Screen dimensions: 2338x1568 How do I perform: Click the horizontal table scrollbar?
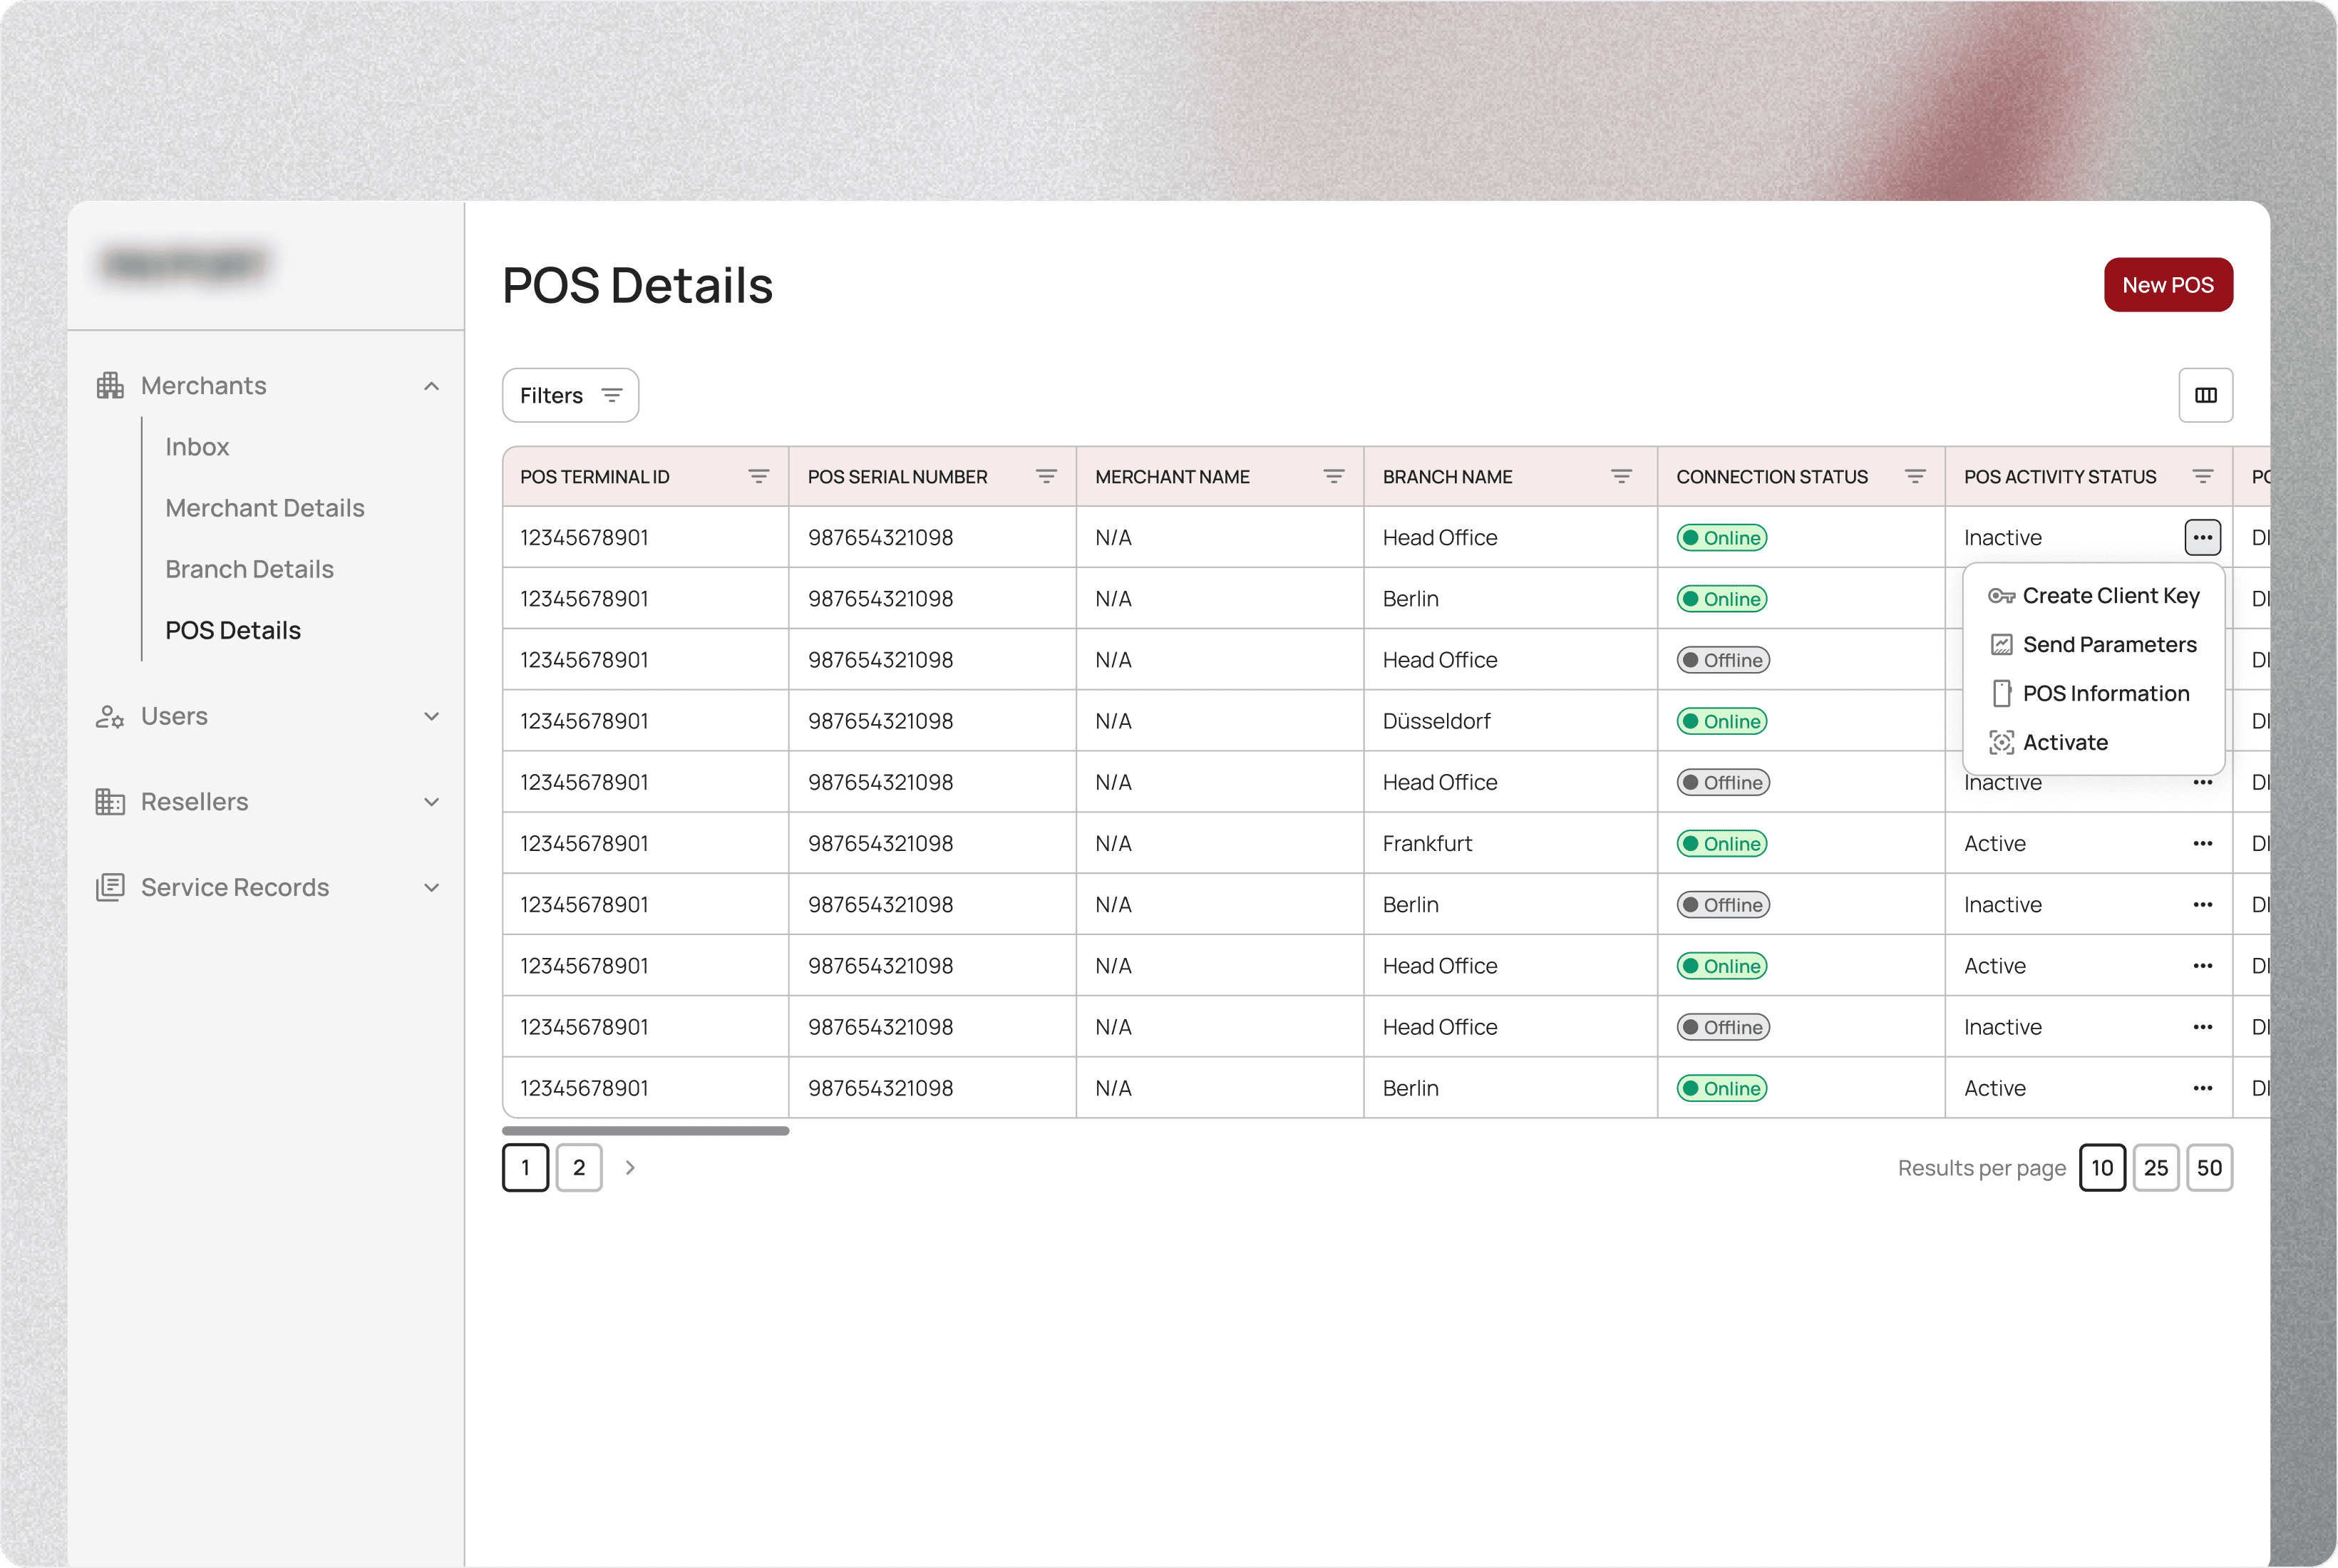645,1131
